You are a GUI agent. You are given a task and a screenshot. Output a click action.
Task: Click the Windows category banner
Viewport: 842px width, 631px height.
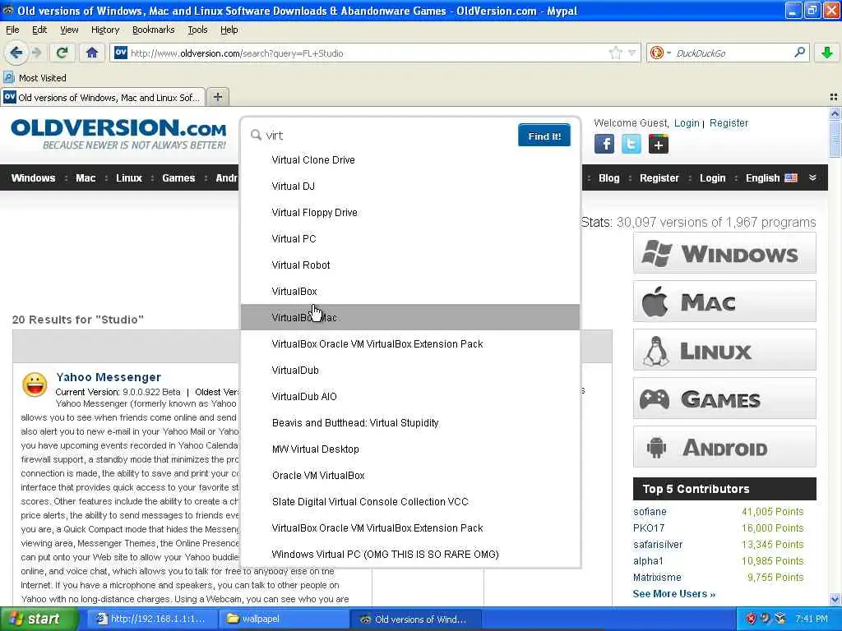[724, 253]
